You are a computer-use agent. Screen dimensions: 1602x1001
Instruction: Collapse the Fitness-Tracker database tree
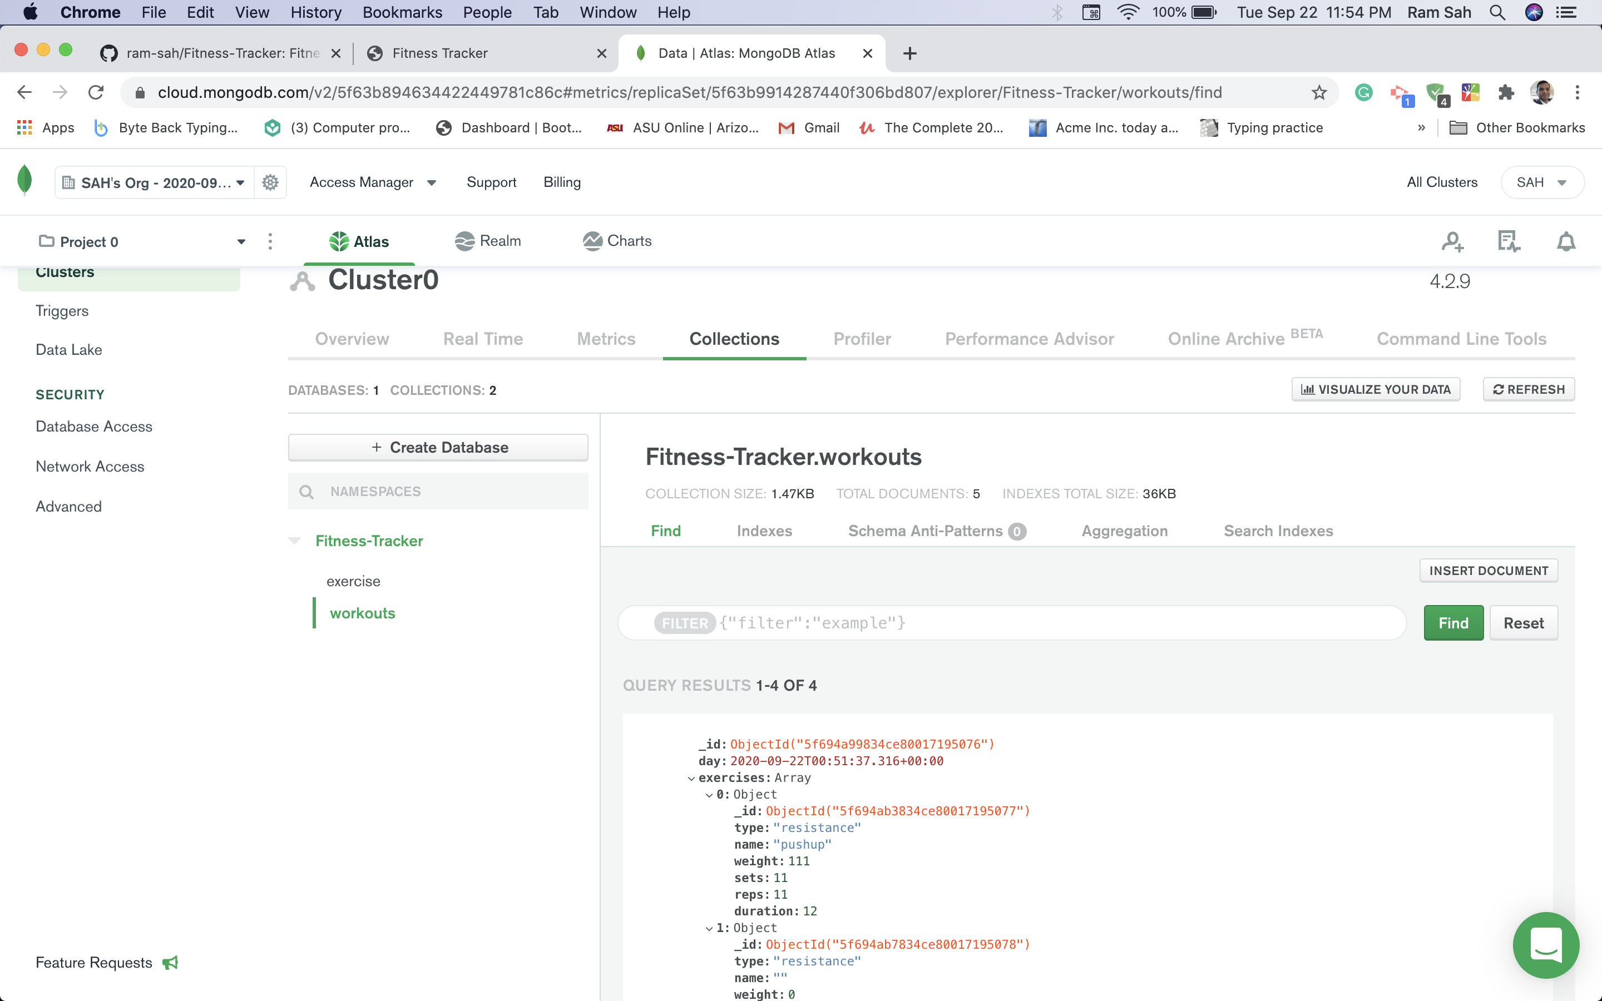296,540
